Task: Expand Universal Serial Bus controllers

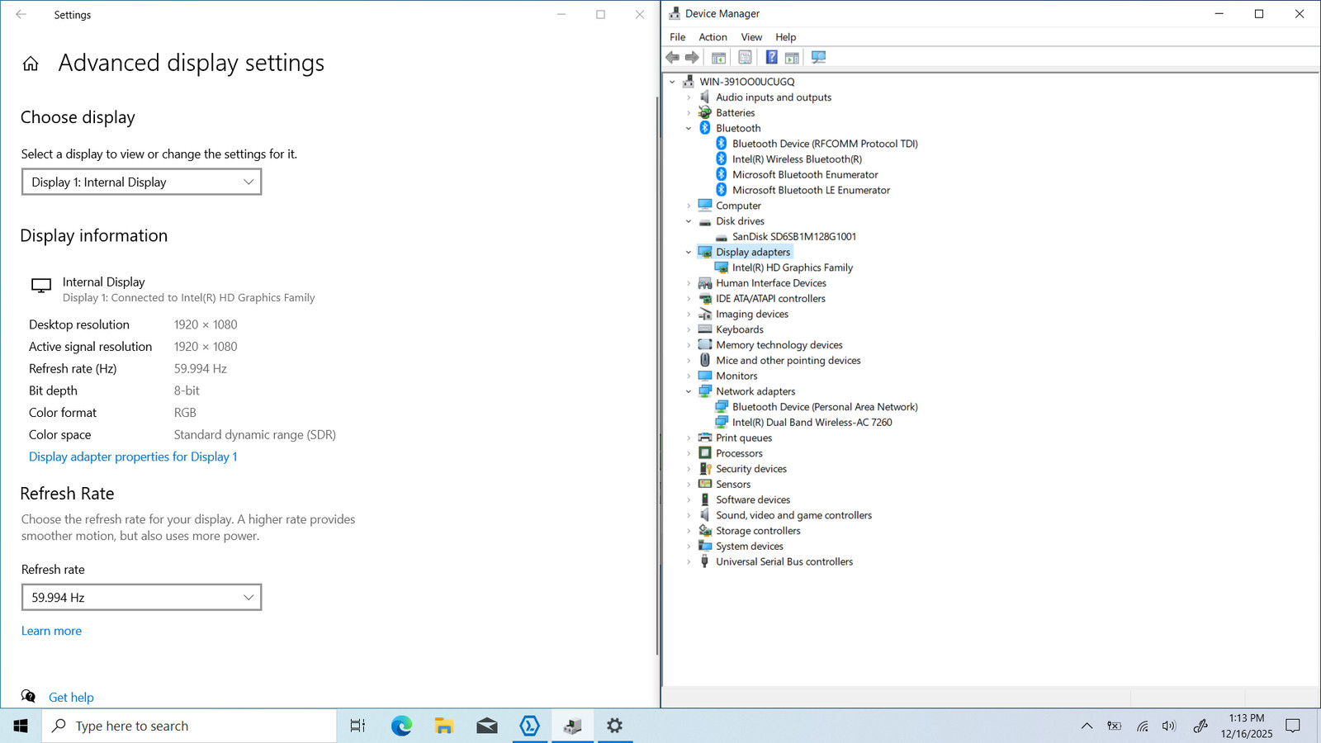Action: (689, 561)
